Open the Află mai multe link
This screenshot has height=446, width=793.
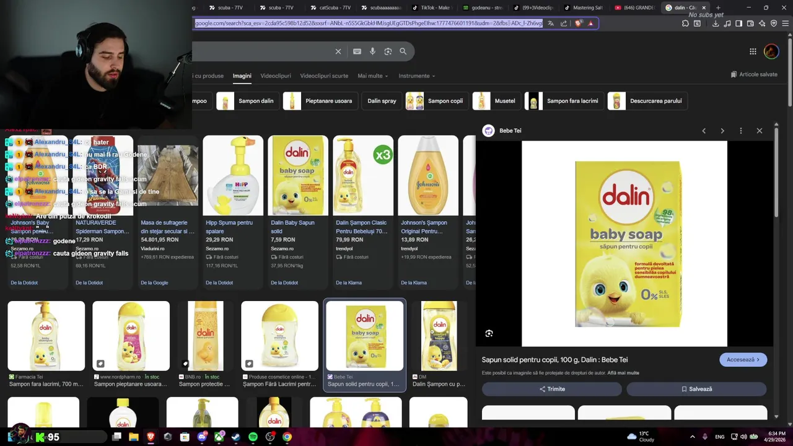tap(623, 373)
